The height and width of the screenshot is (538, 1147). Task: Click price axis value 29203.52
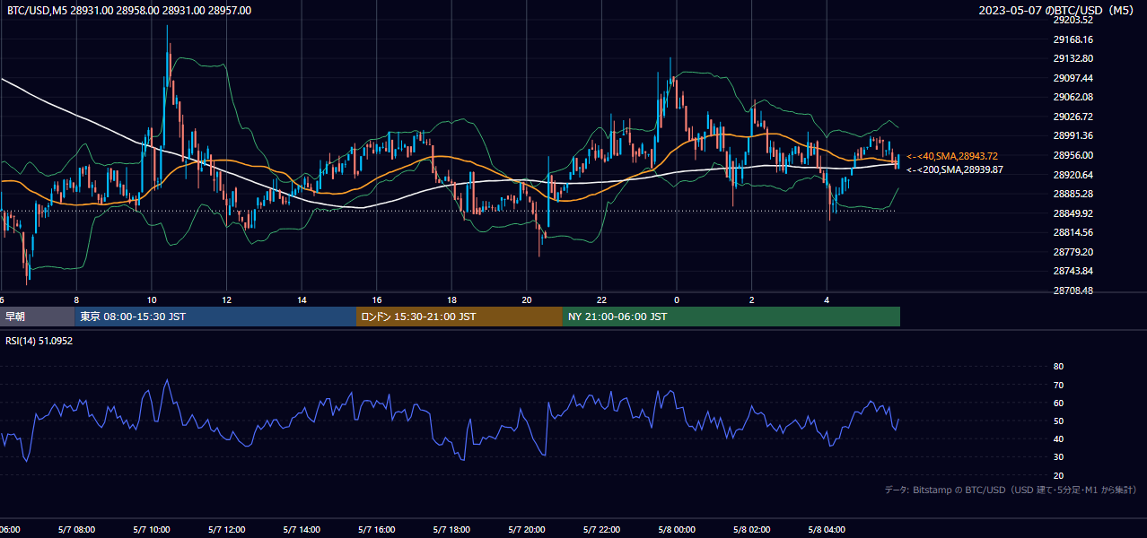[1073, 20]
